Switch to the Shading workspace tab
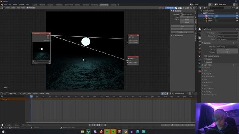239x134 pixels. (x=78, y=5)
